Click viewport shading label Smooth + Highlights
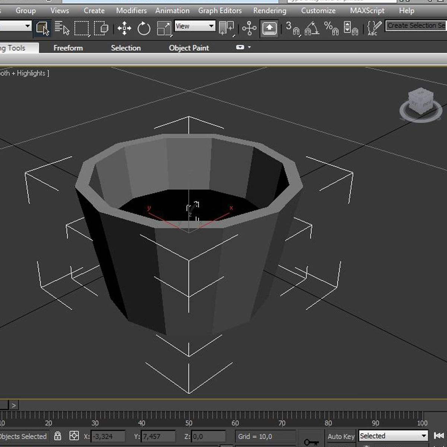 25,73
